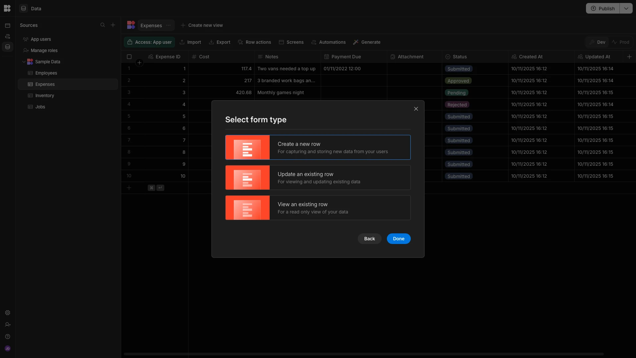Image resolution: width=636 pixels, height=358 pixels.
Task: Open the Expenses table options ellipsis
Action: point(168,25)
